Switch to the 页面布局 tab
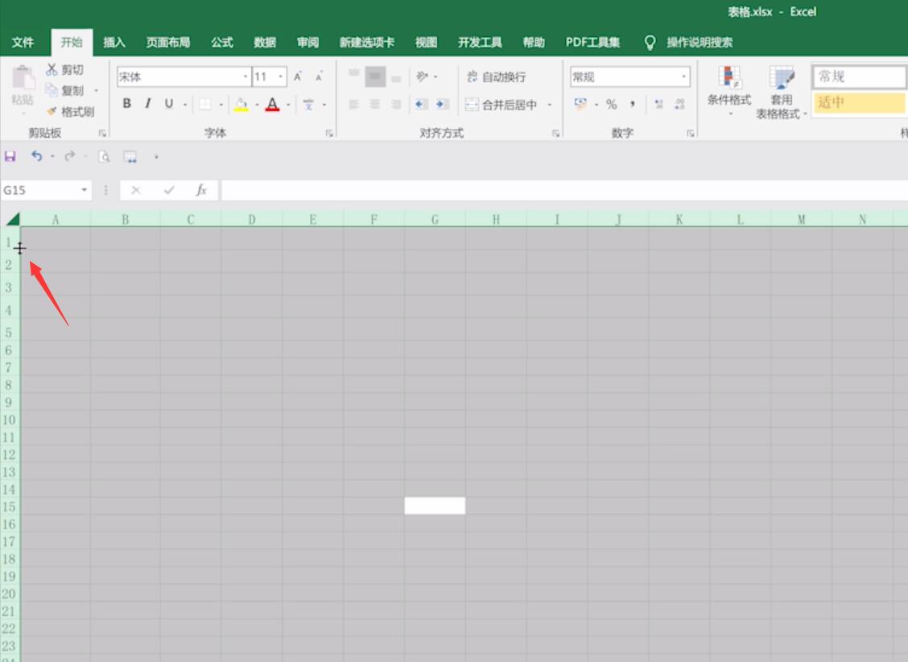Viewport: 908px width, 662px height. (168, 42)
